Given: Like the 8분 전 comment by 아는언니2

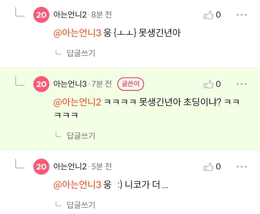Looking at the screenshot, I should pyautogui.click(x=209, y=15).
